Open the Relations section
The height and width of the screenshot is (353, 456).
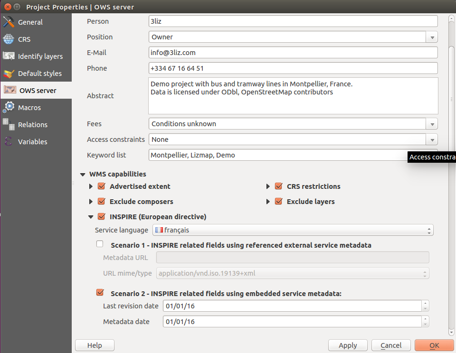(36, 125)
